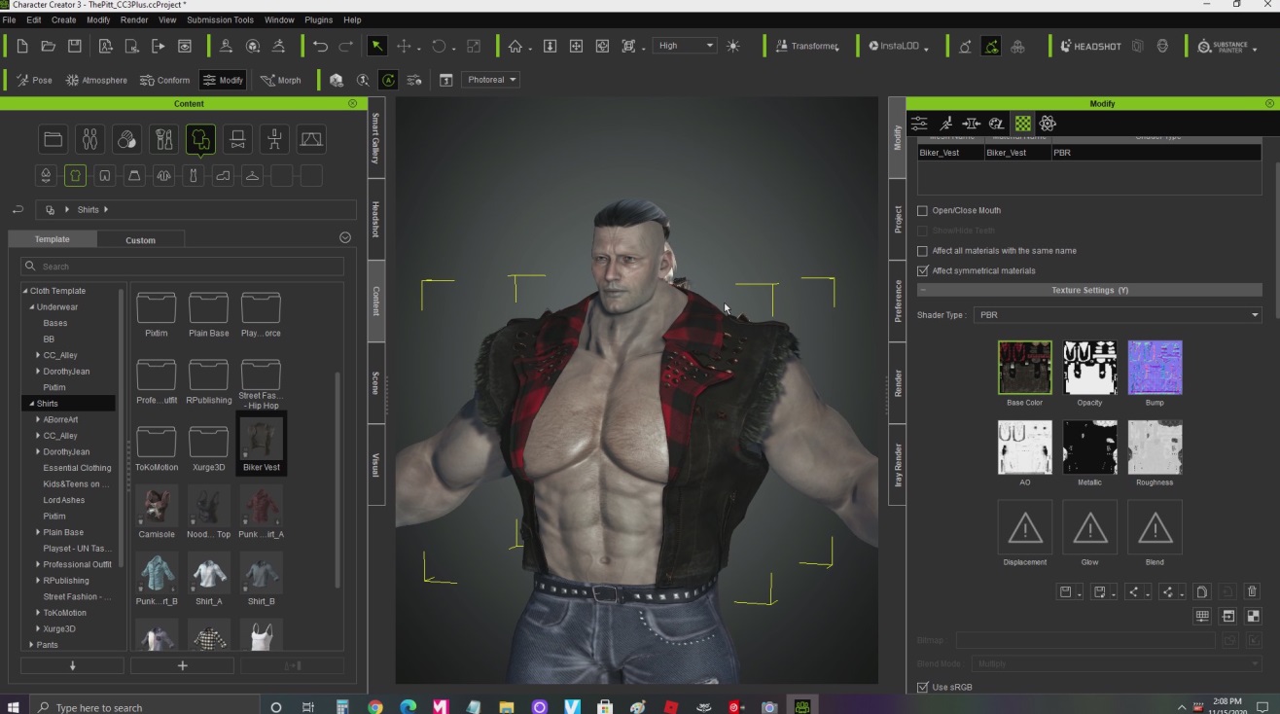Screen dimensions: 1280x714
Task: Click the Home camera view icon
Action: click(516, 46)
